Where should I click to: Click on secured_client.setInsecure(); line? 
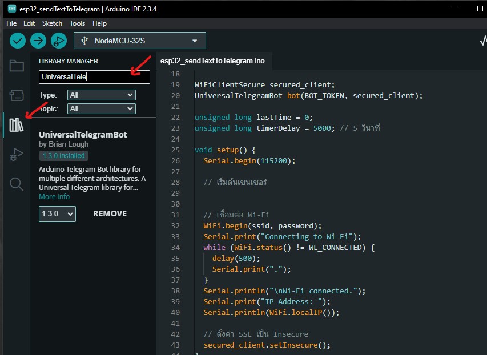267,345
